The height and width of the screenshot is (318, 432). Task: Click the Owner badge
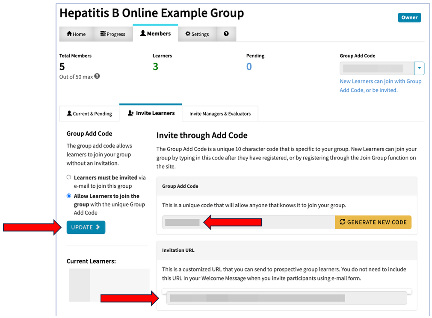409,18
